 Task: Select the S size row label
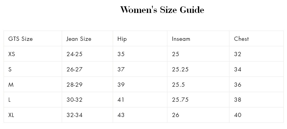pos(10,69)
